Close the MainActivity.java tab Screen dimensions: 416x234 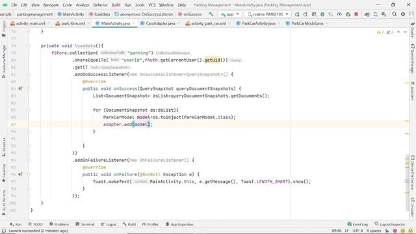[134, 23]
